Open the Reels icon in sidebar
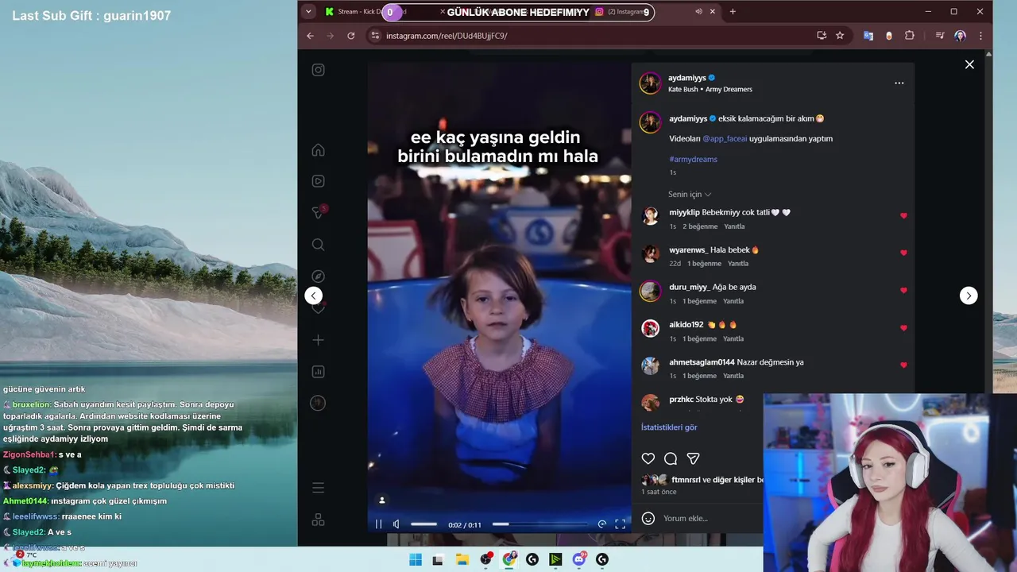 318,181
